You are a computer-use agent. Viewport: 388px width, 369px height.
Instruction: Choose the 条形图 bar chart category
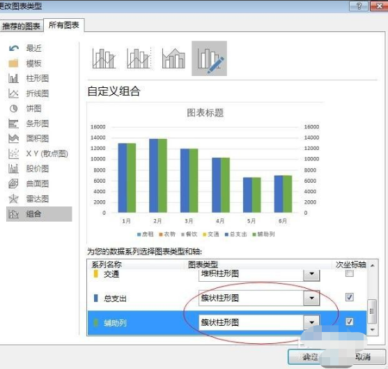(x=37, y=123)
